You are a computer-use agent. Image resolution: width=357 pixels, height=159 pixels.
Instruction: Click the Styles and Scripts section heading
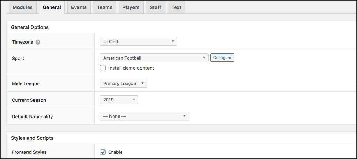coord(32,138)
